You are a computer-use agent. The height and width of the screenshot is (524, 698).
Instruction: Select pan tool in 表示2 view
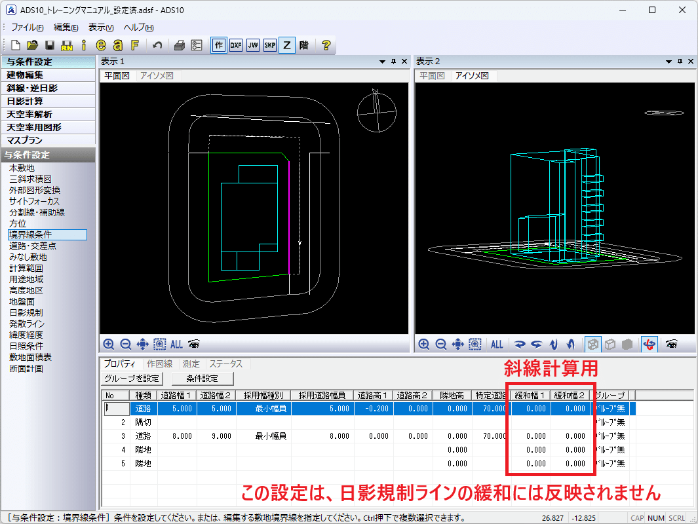[x=457, y=344]
